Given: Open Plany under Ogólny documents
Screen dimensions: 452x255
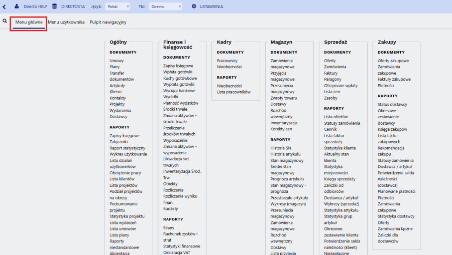Looking at the screenshot, I should [115, 67].
